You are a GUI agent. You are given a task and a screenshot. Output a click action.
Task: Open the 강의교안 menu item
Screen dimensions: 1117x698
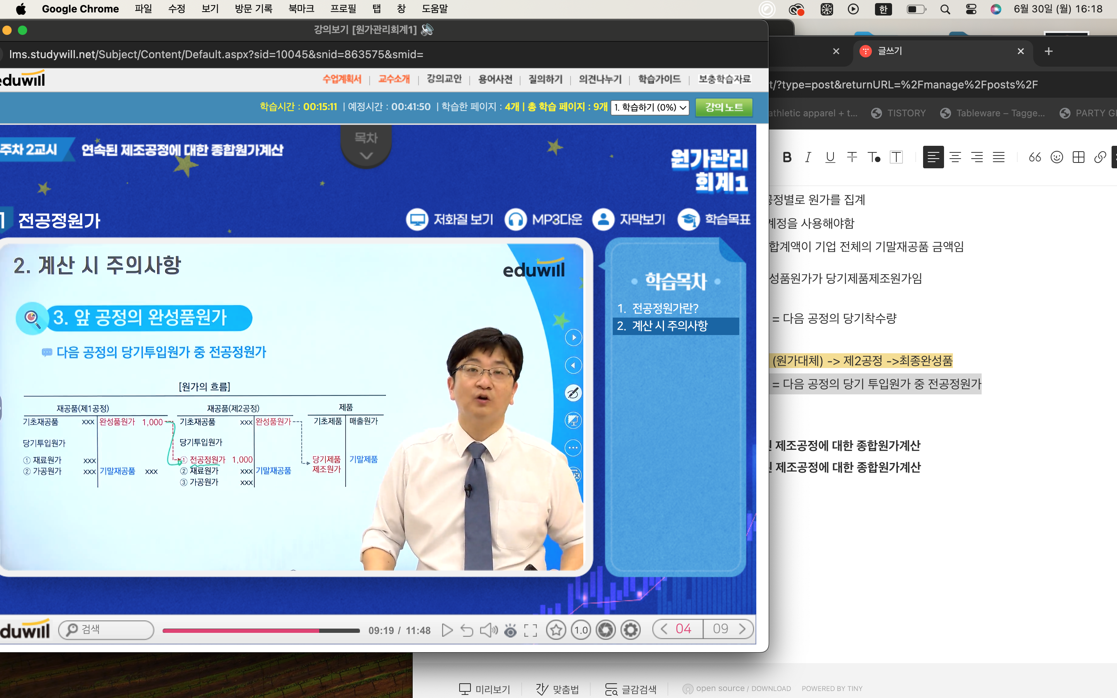click(444, 79)
